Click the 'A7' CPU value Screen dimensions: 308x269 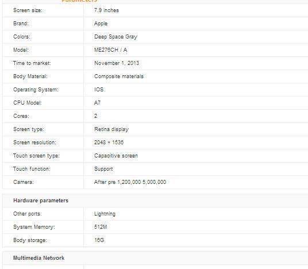coord(97,103)
